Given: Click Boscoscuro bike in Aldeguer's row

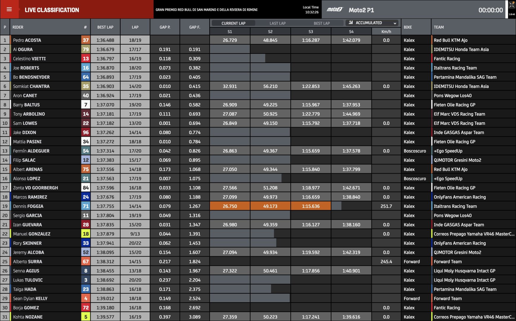Looking at the screenshot, I should click(x=415, y=151).
